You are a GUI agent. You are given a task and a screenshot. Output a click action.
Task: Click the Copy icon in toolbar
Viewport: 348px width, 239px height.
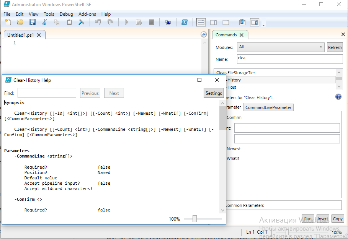(x=57, y=22)
